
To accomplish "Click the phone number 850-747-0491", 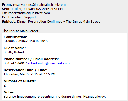I will 14,63.
